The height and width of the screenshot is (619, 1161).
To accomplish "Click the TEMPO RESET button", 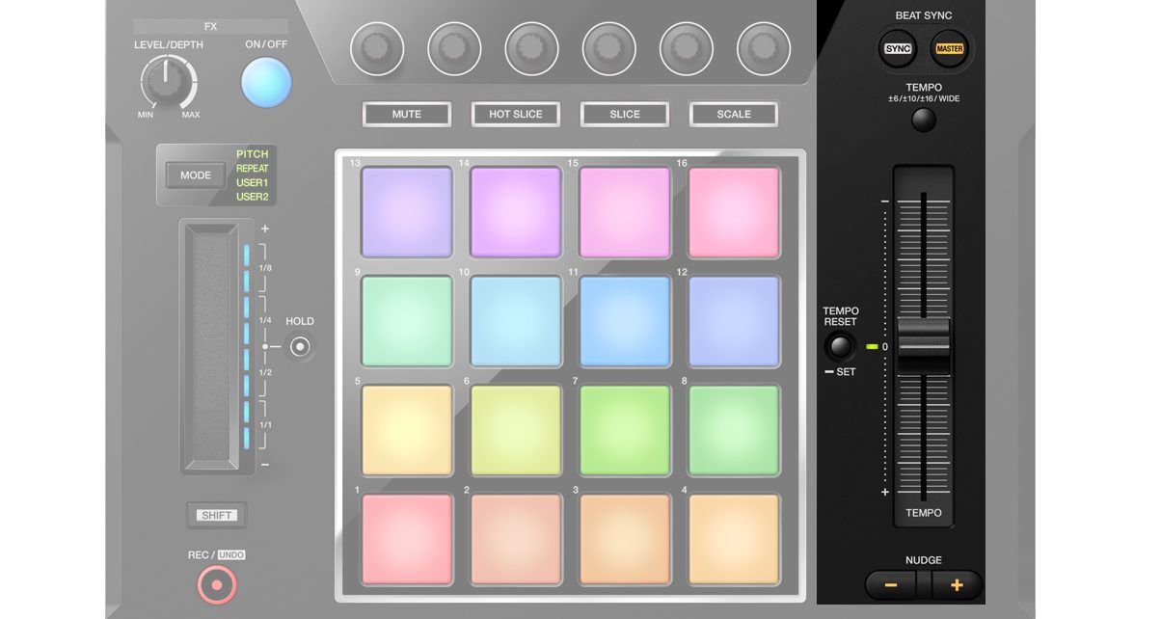I will (x=840, y=346).
